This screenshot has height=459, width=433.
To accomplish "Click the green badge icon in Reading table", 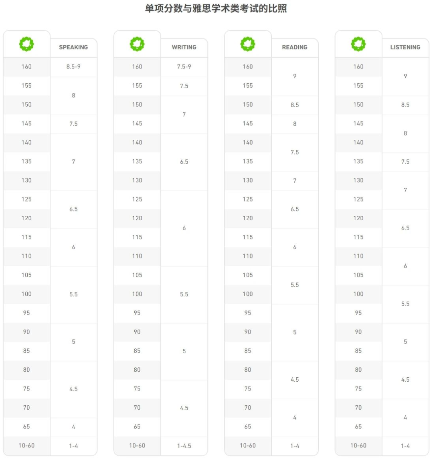I will coord(248,44).
